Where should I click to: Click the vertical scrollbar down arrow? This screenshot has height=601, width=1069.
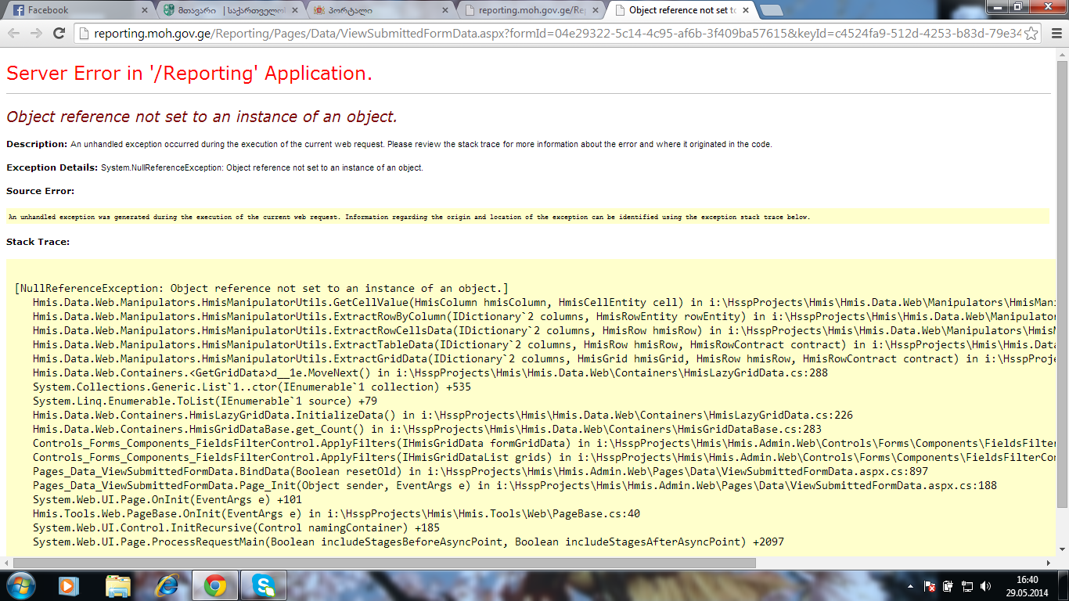[x=1062, y=550]
